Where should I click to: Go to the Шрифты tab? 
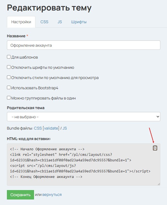(x=79, y=22)
